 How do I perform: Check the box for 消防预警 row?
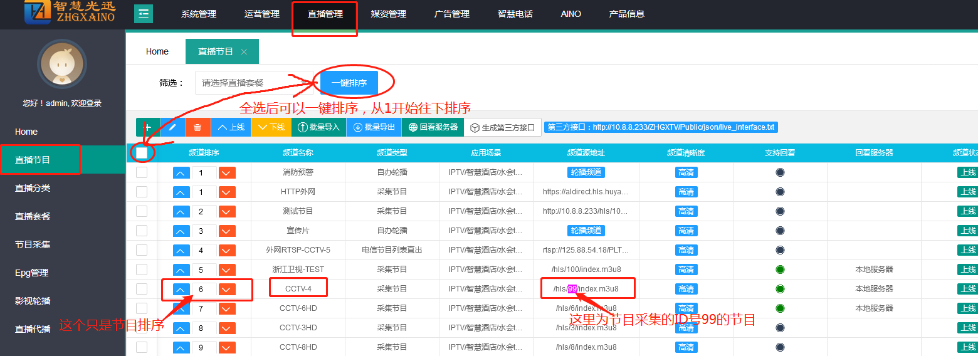(x=142, y=172)
